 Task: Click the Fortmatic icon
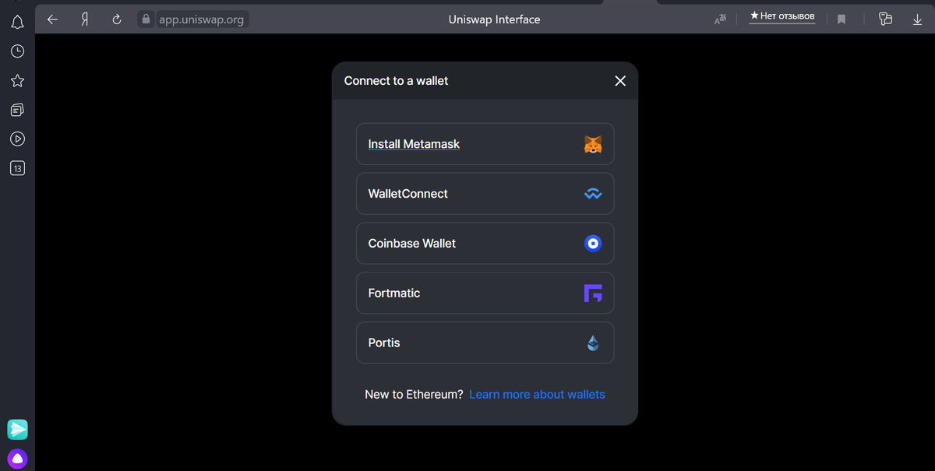593,293
